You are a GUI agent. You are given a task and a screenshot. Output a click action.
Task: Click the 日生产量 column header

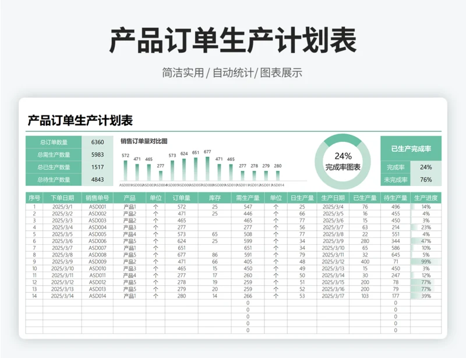302,198
